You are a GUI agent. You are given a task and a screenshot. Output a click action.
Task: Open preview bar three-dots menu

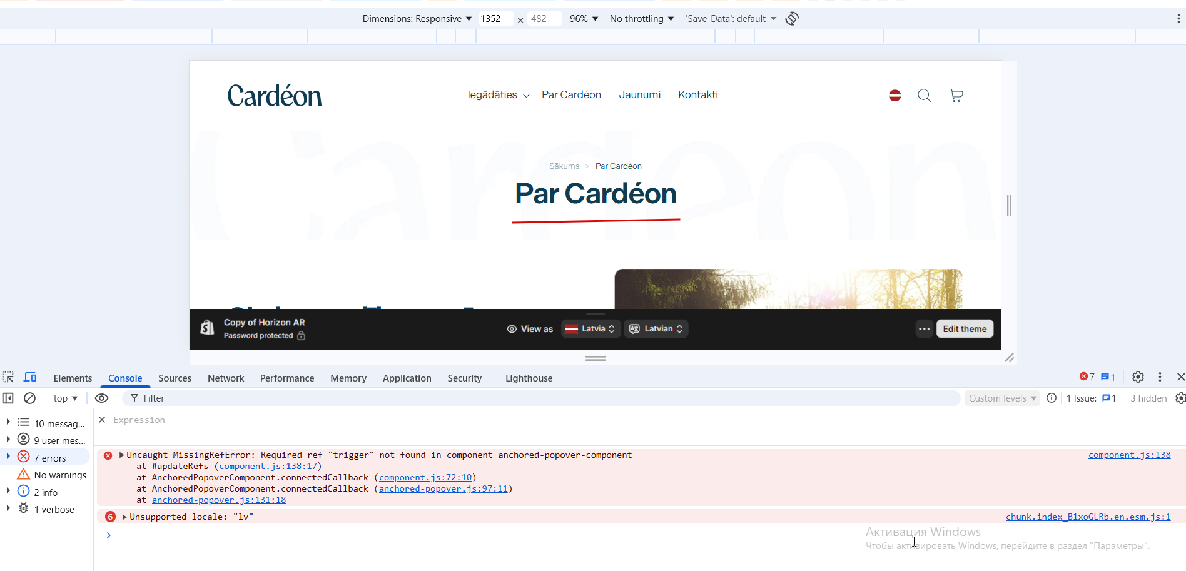(925, 329)
